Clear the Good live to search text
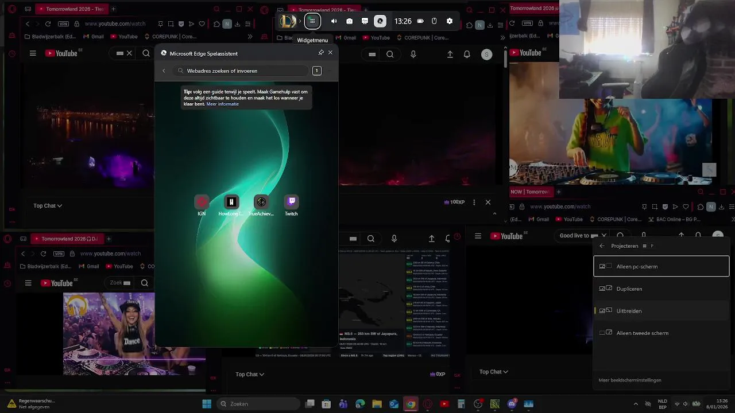 click(x=604, y=235)
